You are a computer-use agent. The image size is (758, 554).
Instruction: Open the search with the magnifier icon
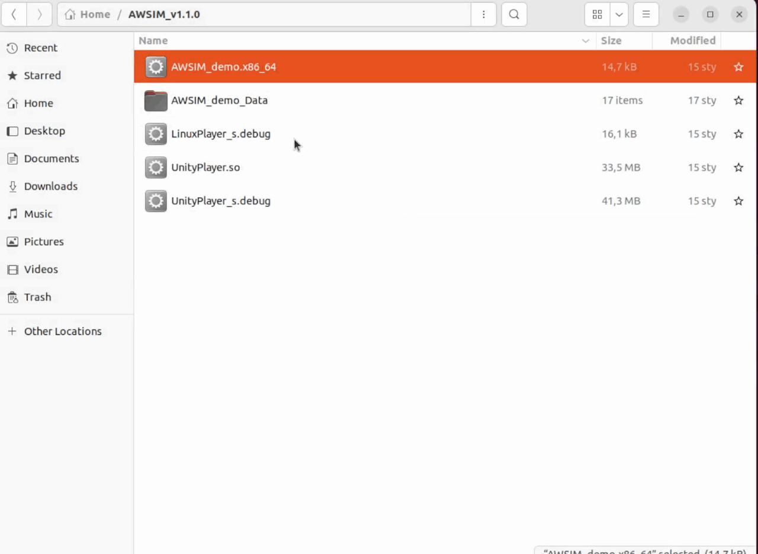[x=514, y=14]
